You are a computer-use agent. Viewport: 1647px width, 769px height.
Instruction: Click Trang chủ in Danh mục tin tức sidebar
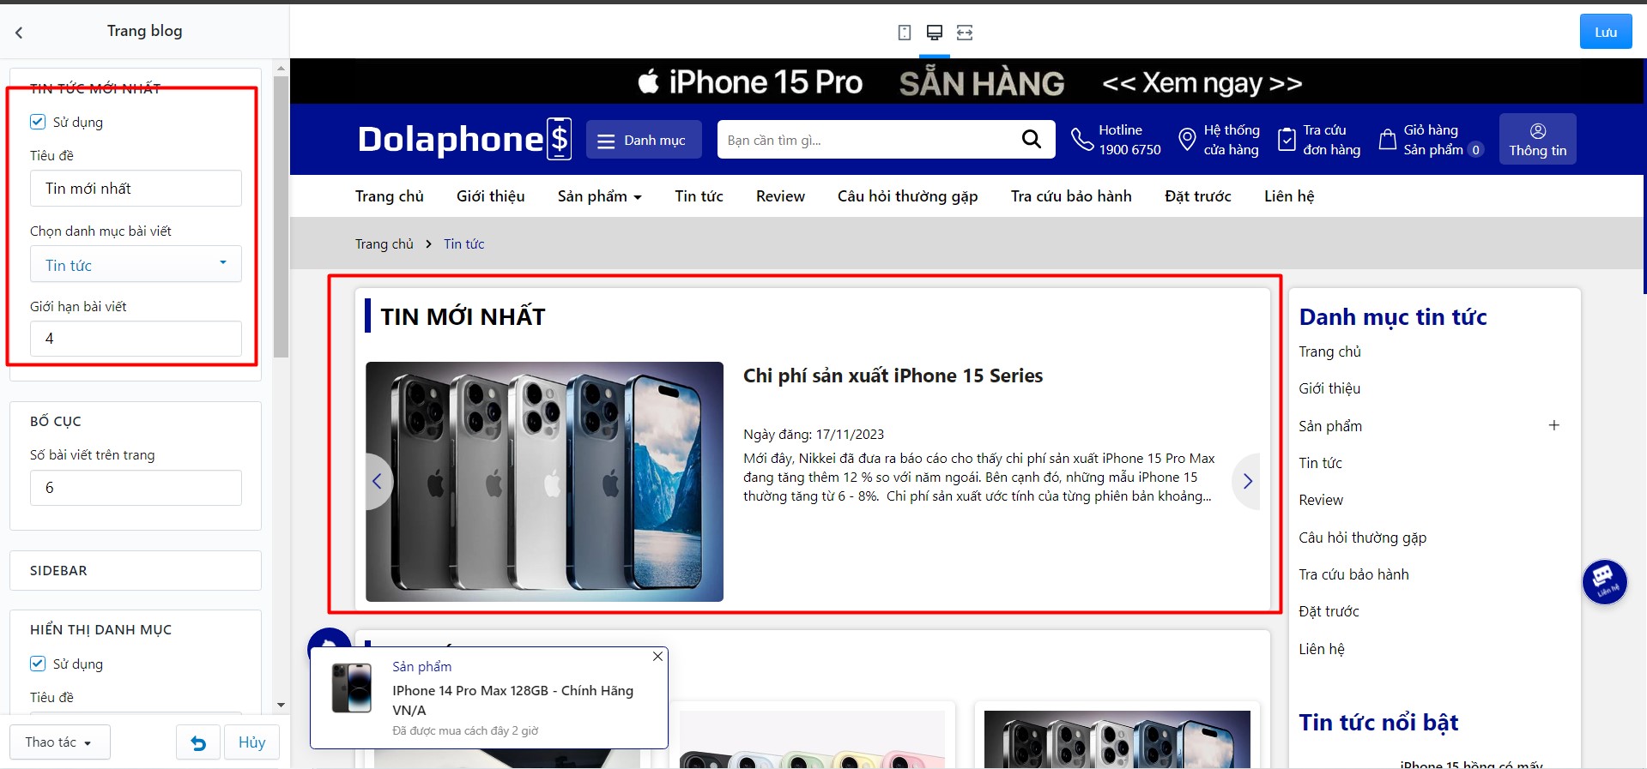coord(1329,351)
